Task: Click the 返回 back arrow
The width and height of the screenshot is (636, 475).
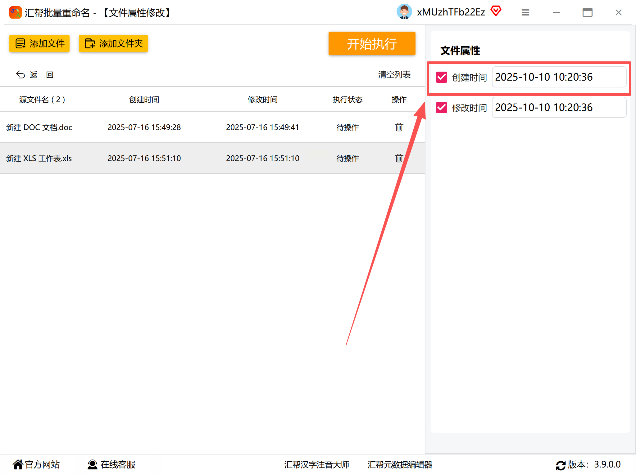Action: [20, 75]
